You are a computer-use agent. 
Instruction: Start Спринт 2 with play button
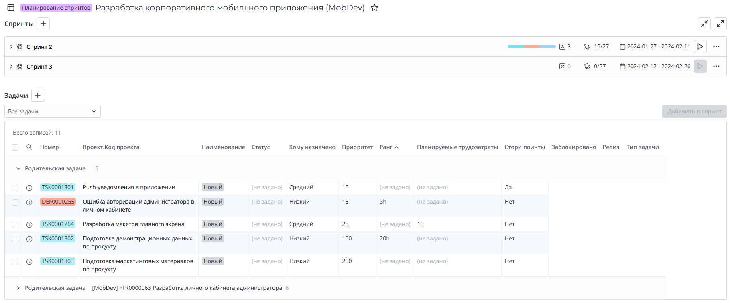[x=700, y=46]
